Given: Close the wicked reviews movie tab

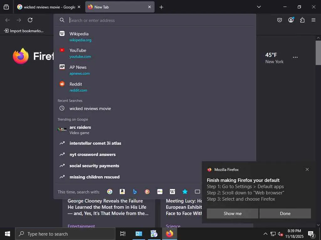Looking at the screenshot, I should point(79,7).
